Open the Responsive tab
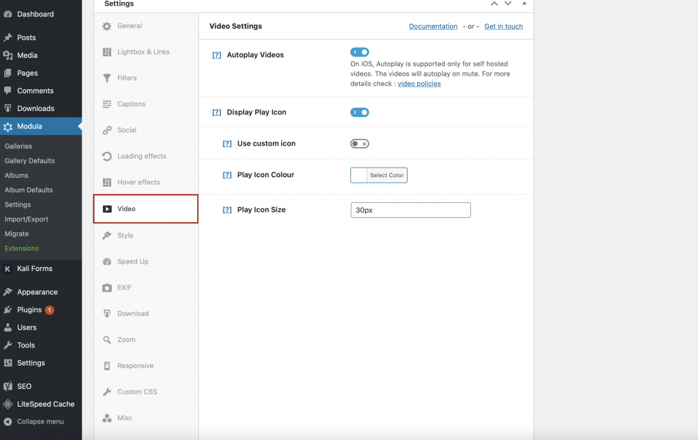The image size is (698, 440). point(146,366)
